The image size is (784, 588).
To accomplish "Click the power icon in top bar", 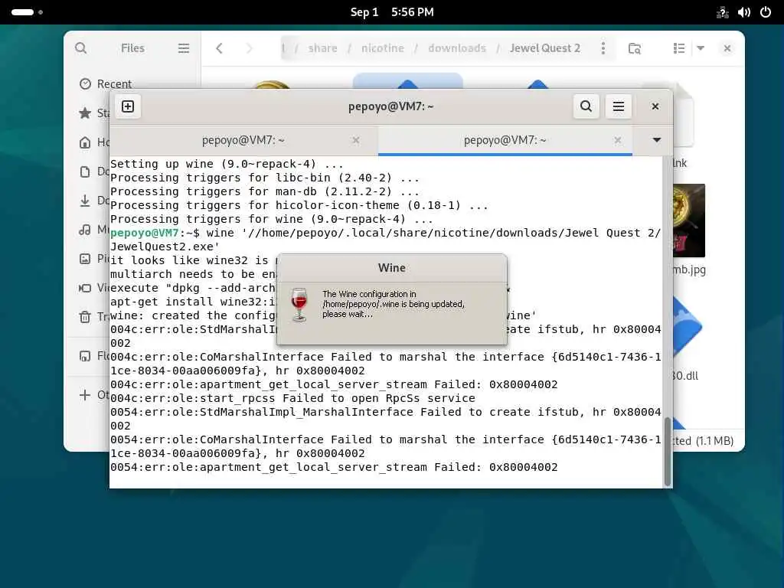I will coord(766,12).
